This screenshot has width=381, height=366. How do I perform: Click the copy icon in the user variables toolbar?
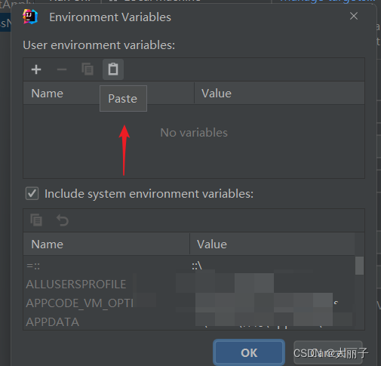[x=88, y=69]
